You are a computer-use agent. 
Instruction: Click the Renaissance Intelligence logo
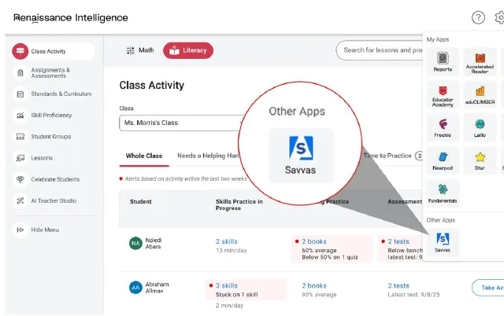coord(71,17)
